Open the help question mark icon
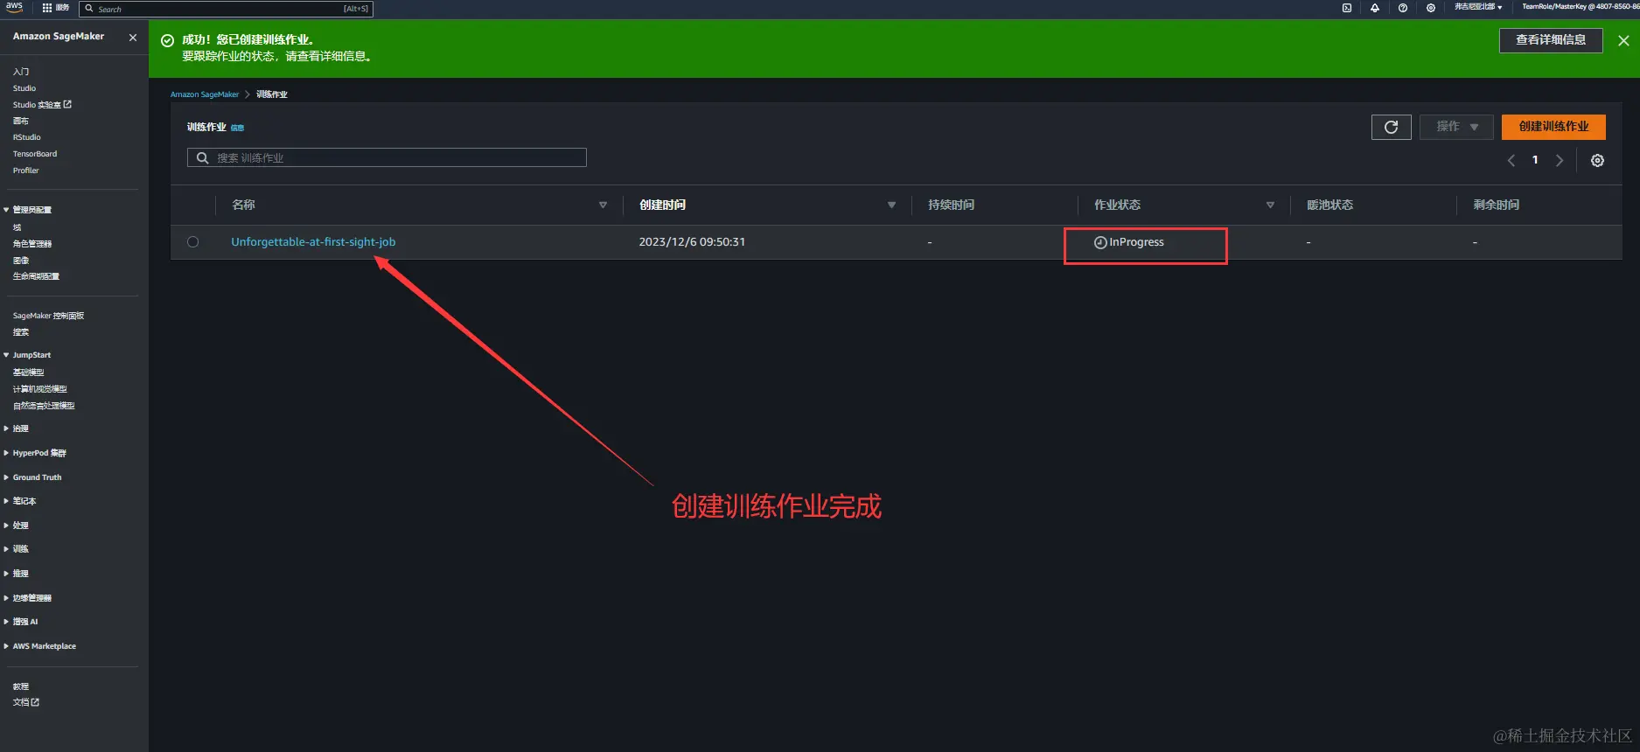This screenshot has width=1640, height=752. click(x=1403, y=8)
